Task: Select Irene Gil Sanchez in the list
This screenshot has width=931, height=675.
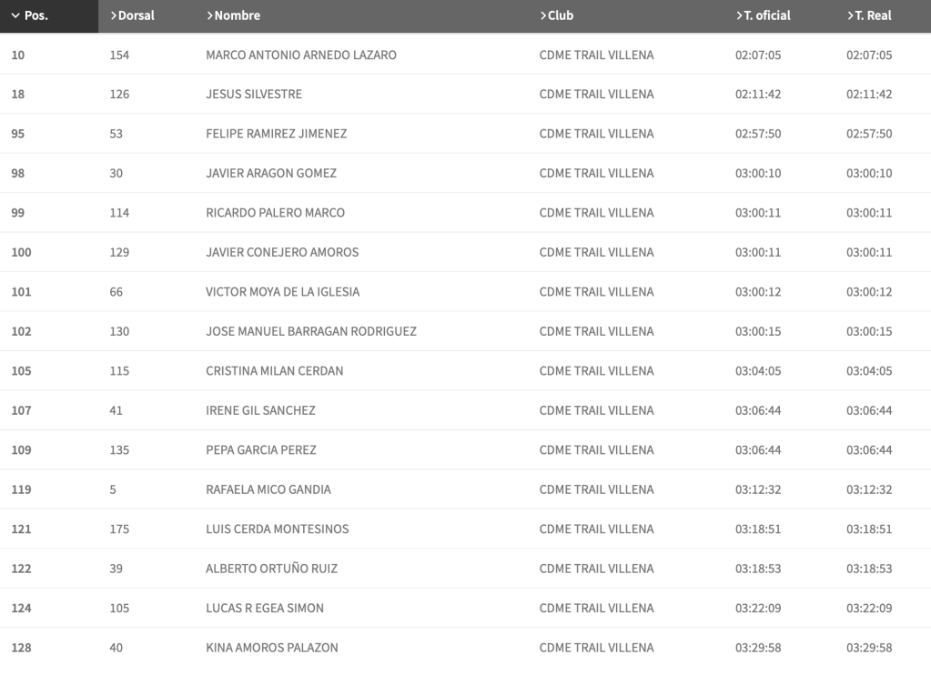Action: (260, 410)
